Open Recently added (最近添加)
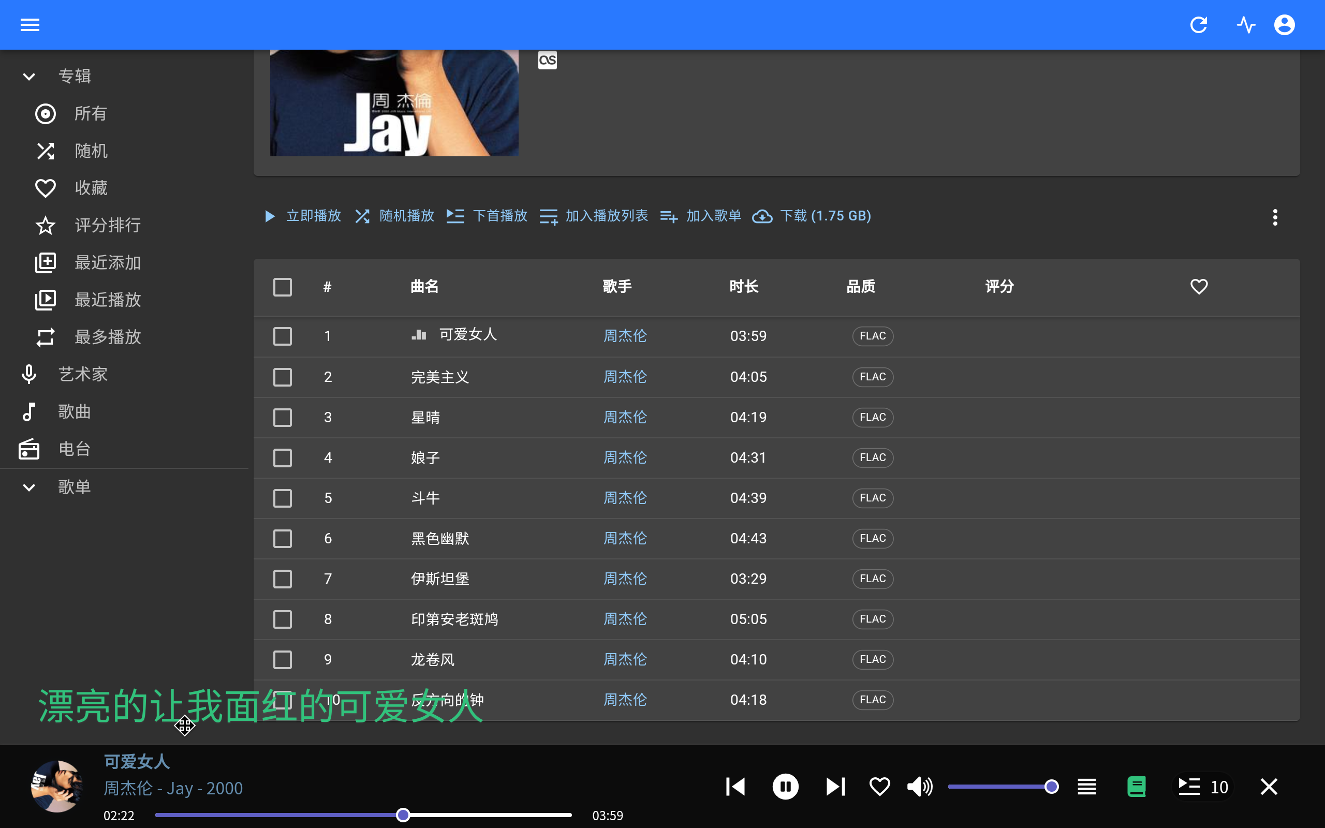Image resolution: width=1325 pixels, height=828 pixels. click(124, 262)
